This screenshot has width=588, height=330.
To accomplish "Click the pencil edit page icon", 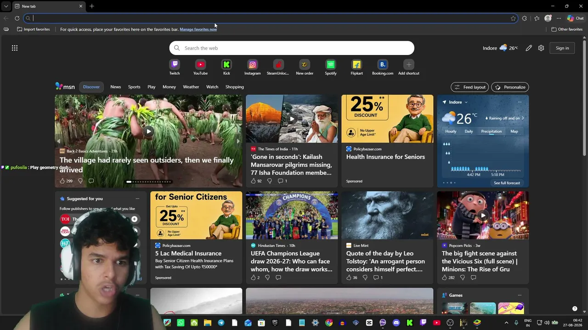I will pos(529,48).
